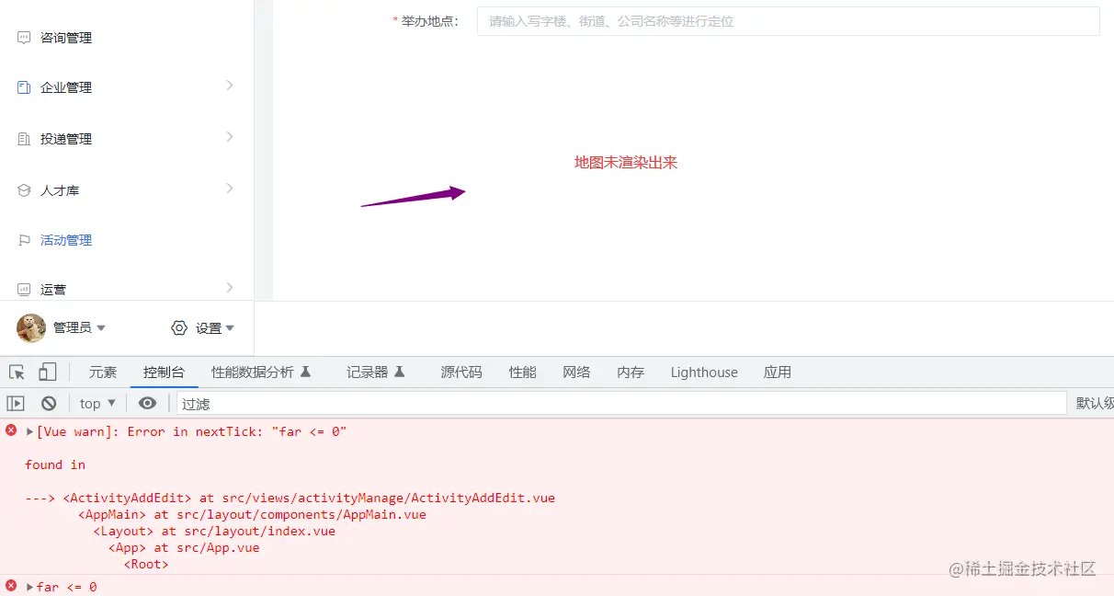Image resolution: width=1114 pixels, height=596 pixels.
Task: Click the console 过滤 filter field
Action: [621, 403]
